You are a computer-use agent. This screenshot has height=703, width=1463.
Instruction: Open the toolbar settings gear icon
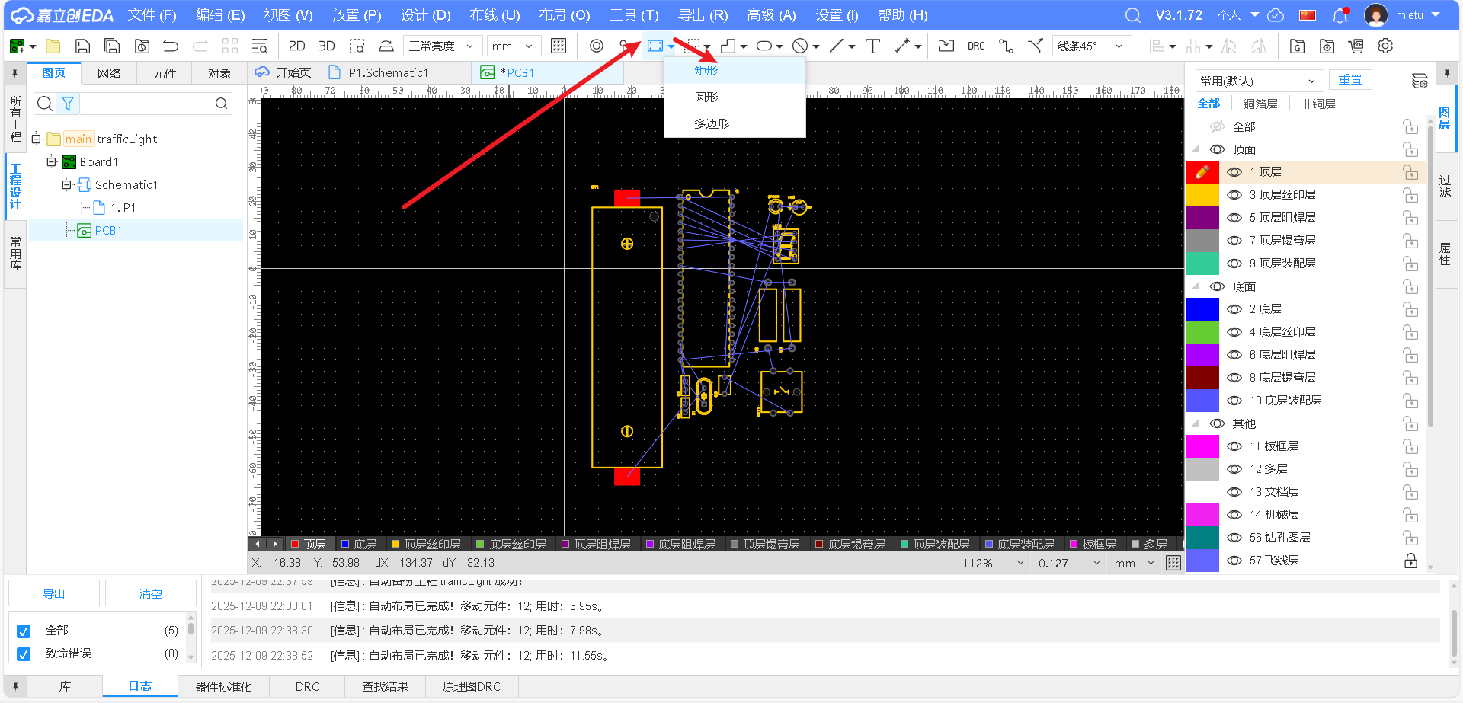(1385, 46)
